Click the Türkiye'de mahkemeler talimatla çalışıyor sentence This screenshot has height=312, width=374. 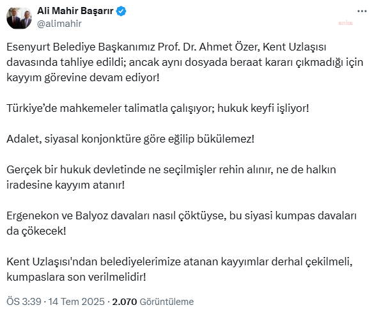[158, 108]
